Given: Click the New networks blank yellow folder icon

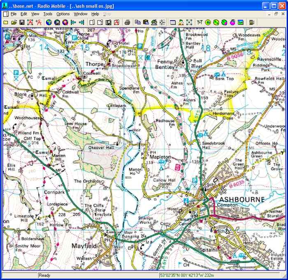Looking at the screenshot, I should 5,22.
